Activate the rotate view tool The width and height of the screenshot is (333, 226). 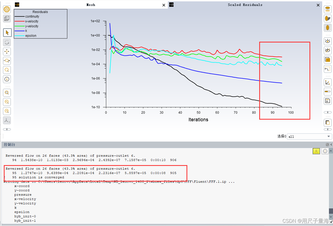tap(7, 42)
